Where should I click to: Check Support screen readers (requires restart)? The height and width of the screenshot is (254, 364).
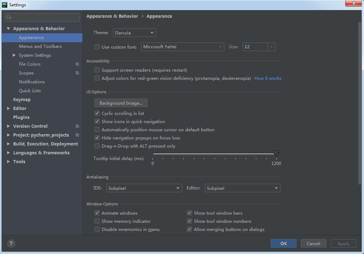pyautogui.click(x=97, y=70)
